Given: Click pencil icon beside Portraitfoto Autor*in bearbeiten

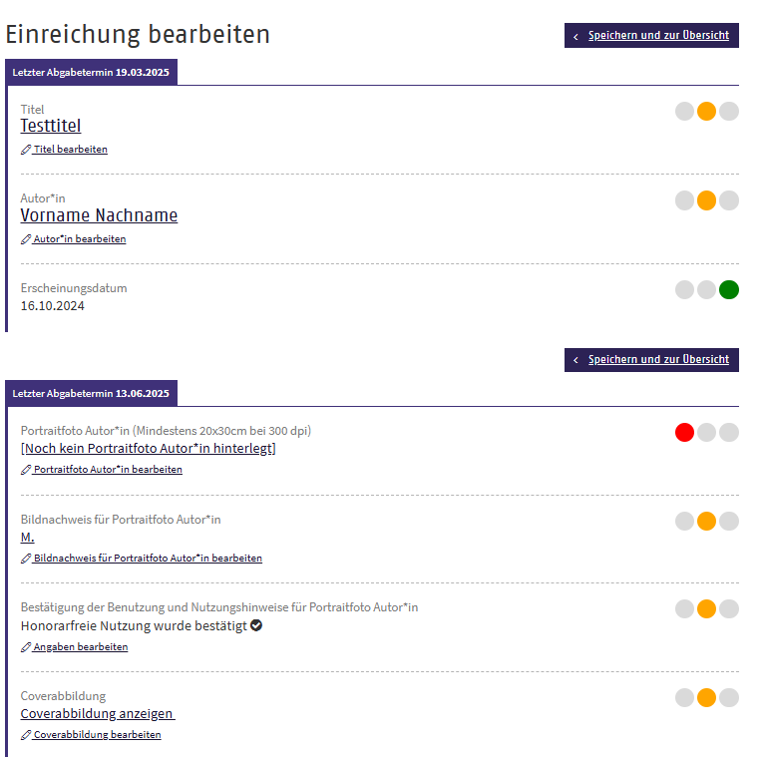Looking at the screenshot, I should (x=26, y=470).
